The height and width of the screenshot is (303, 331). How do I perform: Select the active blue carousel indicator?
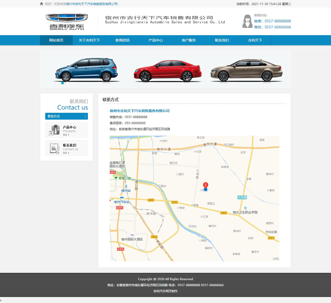pos(63,83)
